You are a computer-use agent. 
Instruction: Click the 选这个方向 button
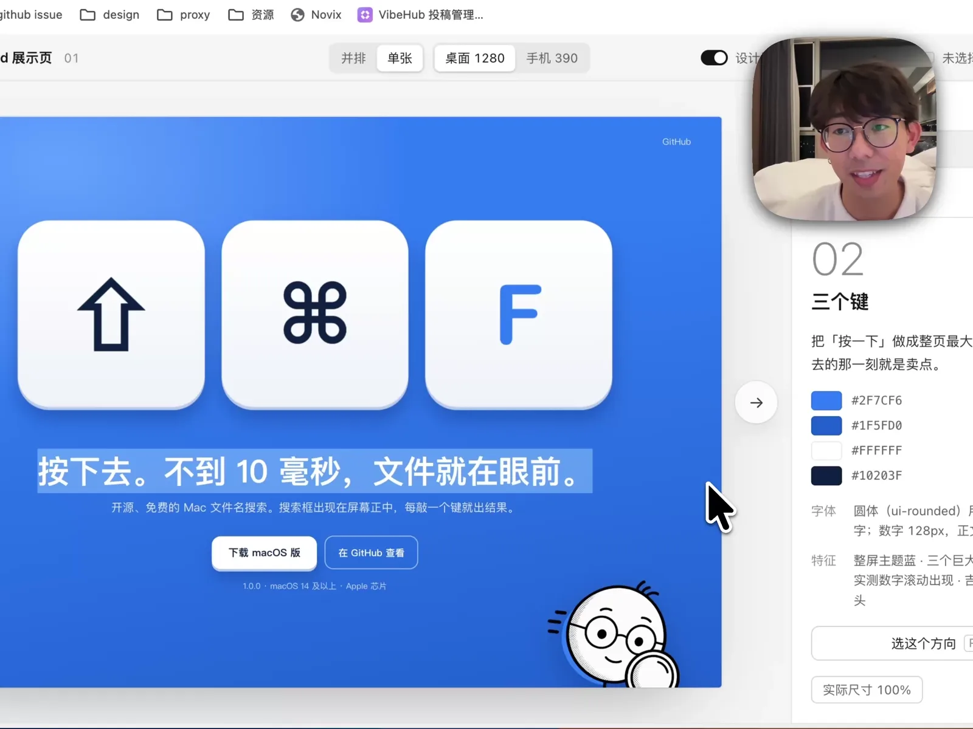[892, 643]
